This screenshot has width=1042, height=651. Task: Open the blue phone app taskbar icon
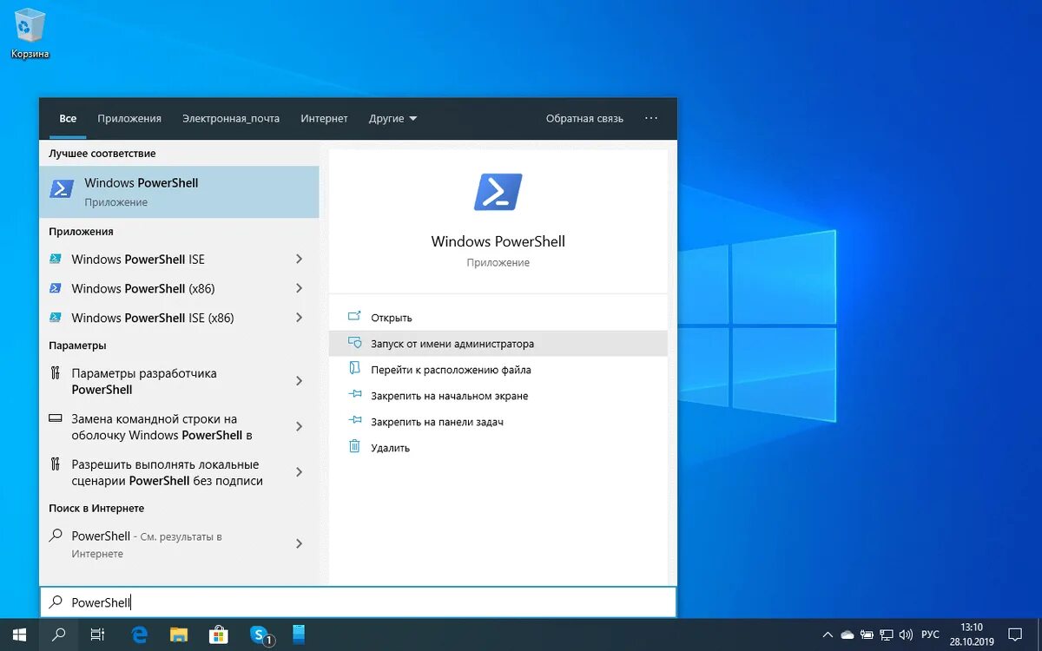pos(300,635)
